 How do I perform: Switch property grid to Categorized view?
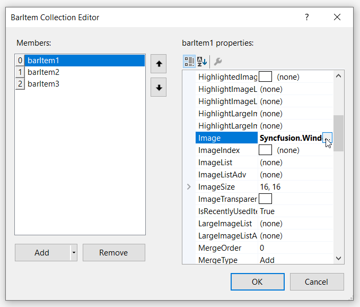pyautogui.click(x=189, y=62)
